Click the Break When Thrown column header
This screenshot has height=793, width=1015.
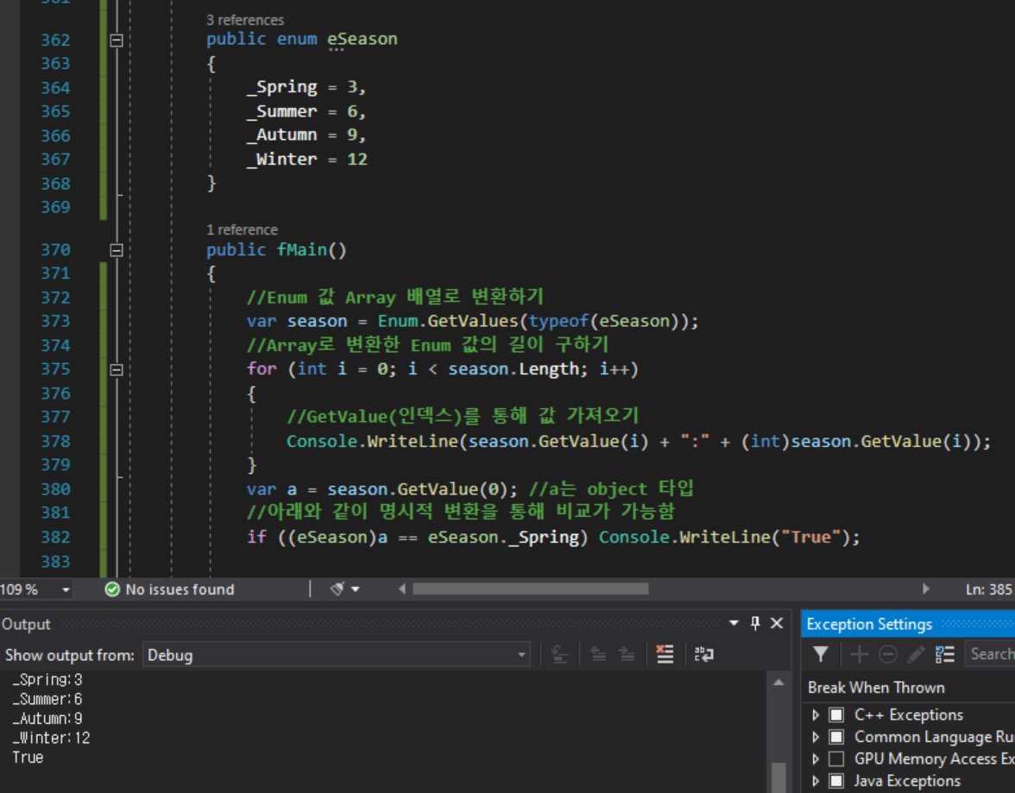(876, 688)
